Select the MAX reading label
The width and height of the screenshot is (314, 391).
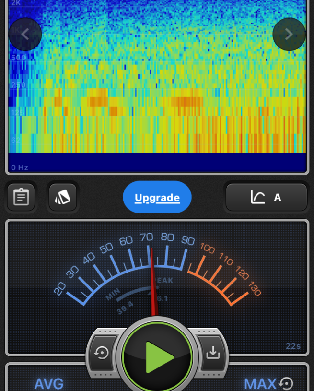click(260, 384)
